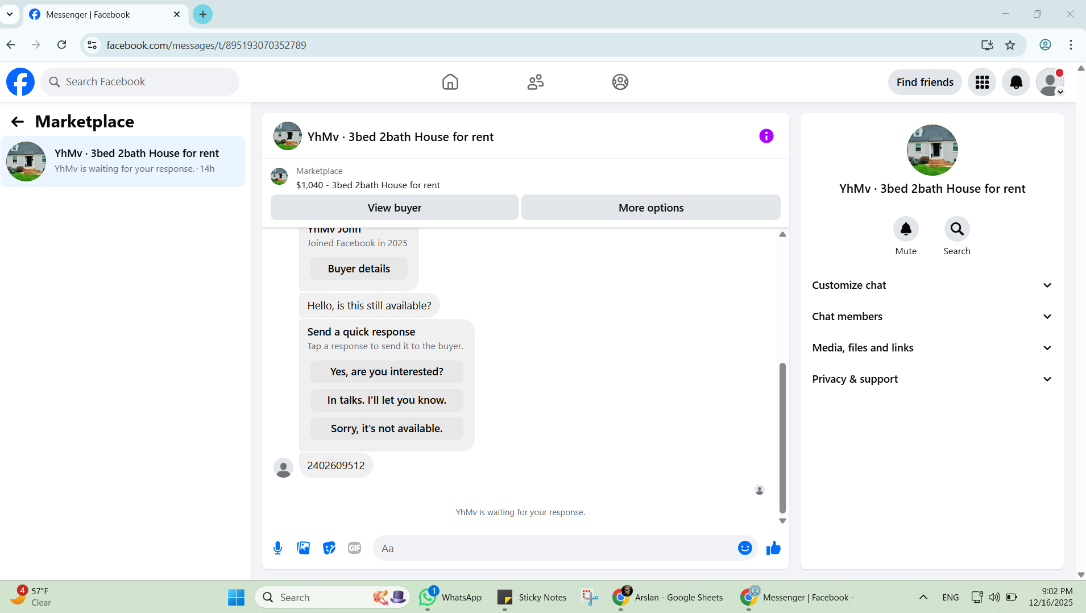Expand Media, files and links section
This screenshot has height=613, width=1086.
932,348
